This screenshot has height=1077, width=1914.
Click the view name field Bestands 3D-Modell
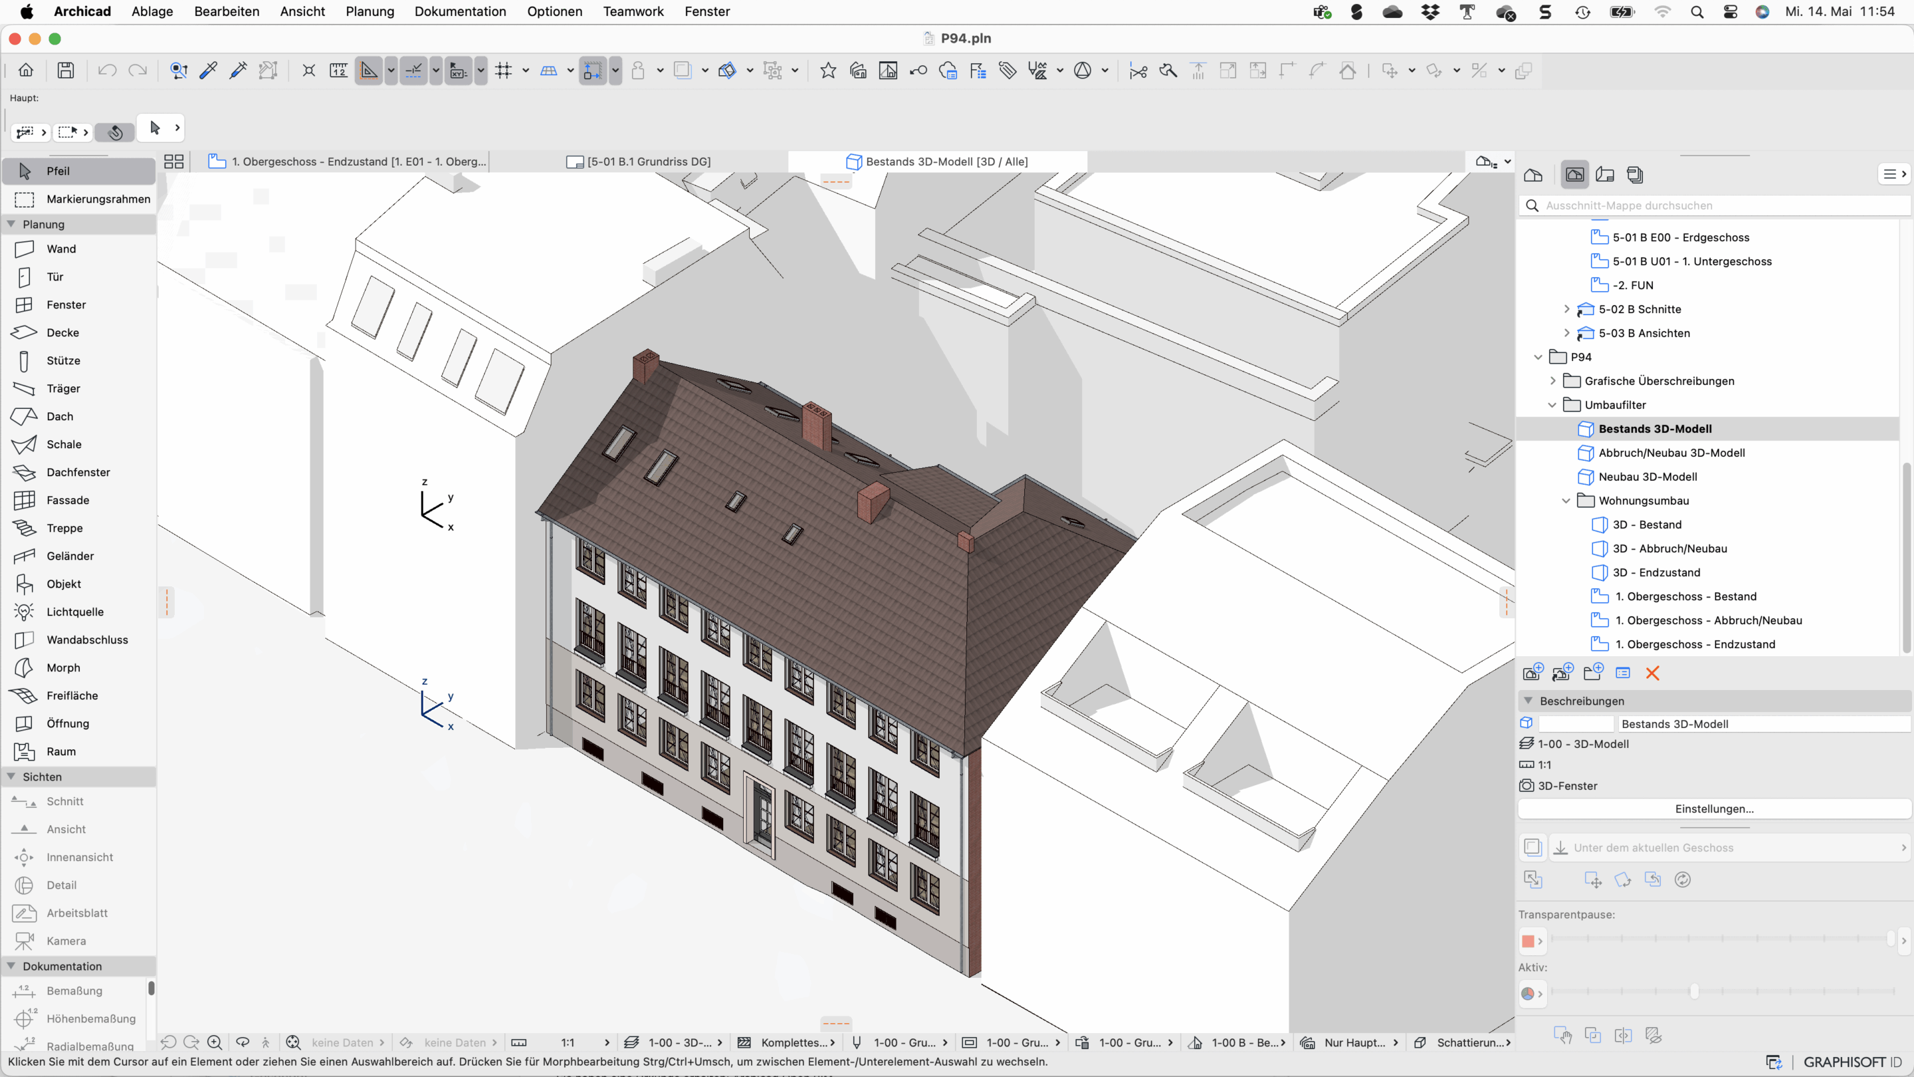(x=1764, y=724)
